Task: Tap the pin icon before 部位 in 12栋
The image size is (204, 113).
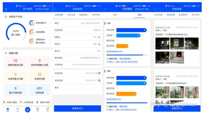Action: [107, 110]
